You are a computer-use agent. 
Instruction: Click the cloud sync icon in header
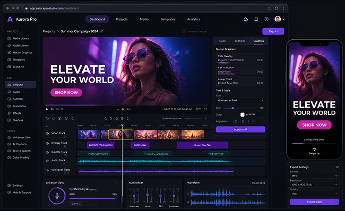(x=246, y=19)
